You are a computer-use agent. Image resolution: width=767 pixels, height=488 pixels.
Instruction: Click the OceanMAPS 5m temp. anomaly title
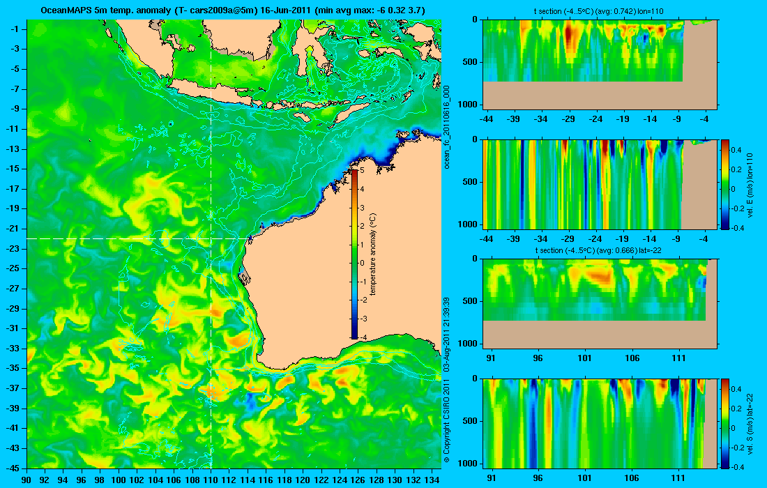[233, 10]
